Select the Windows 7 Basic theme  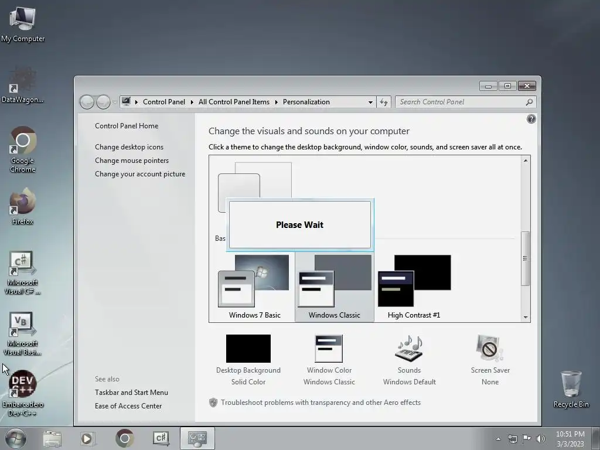254,287
